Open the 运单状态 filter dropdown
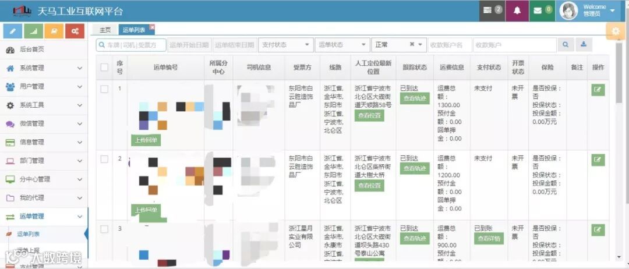The image size is (629, 269). pyautogui.click(x=342, y=45)
